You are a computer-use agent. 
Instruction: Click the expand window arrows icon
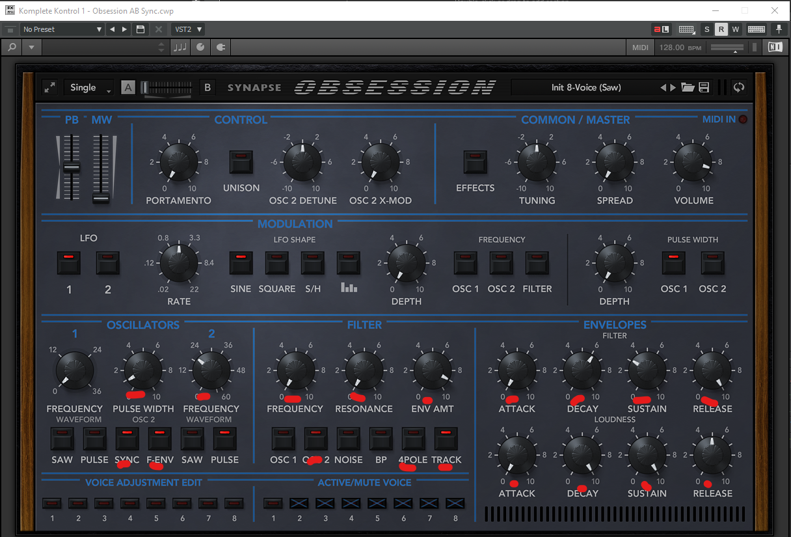point(50,87)
